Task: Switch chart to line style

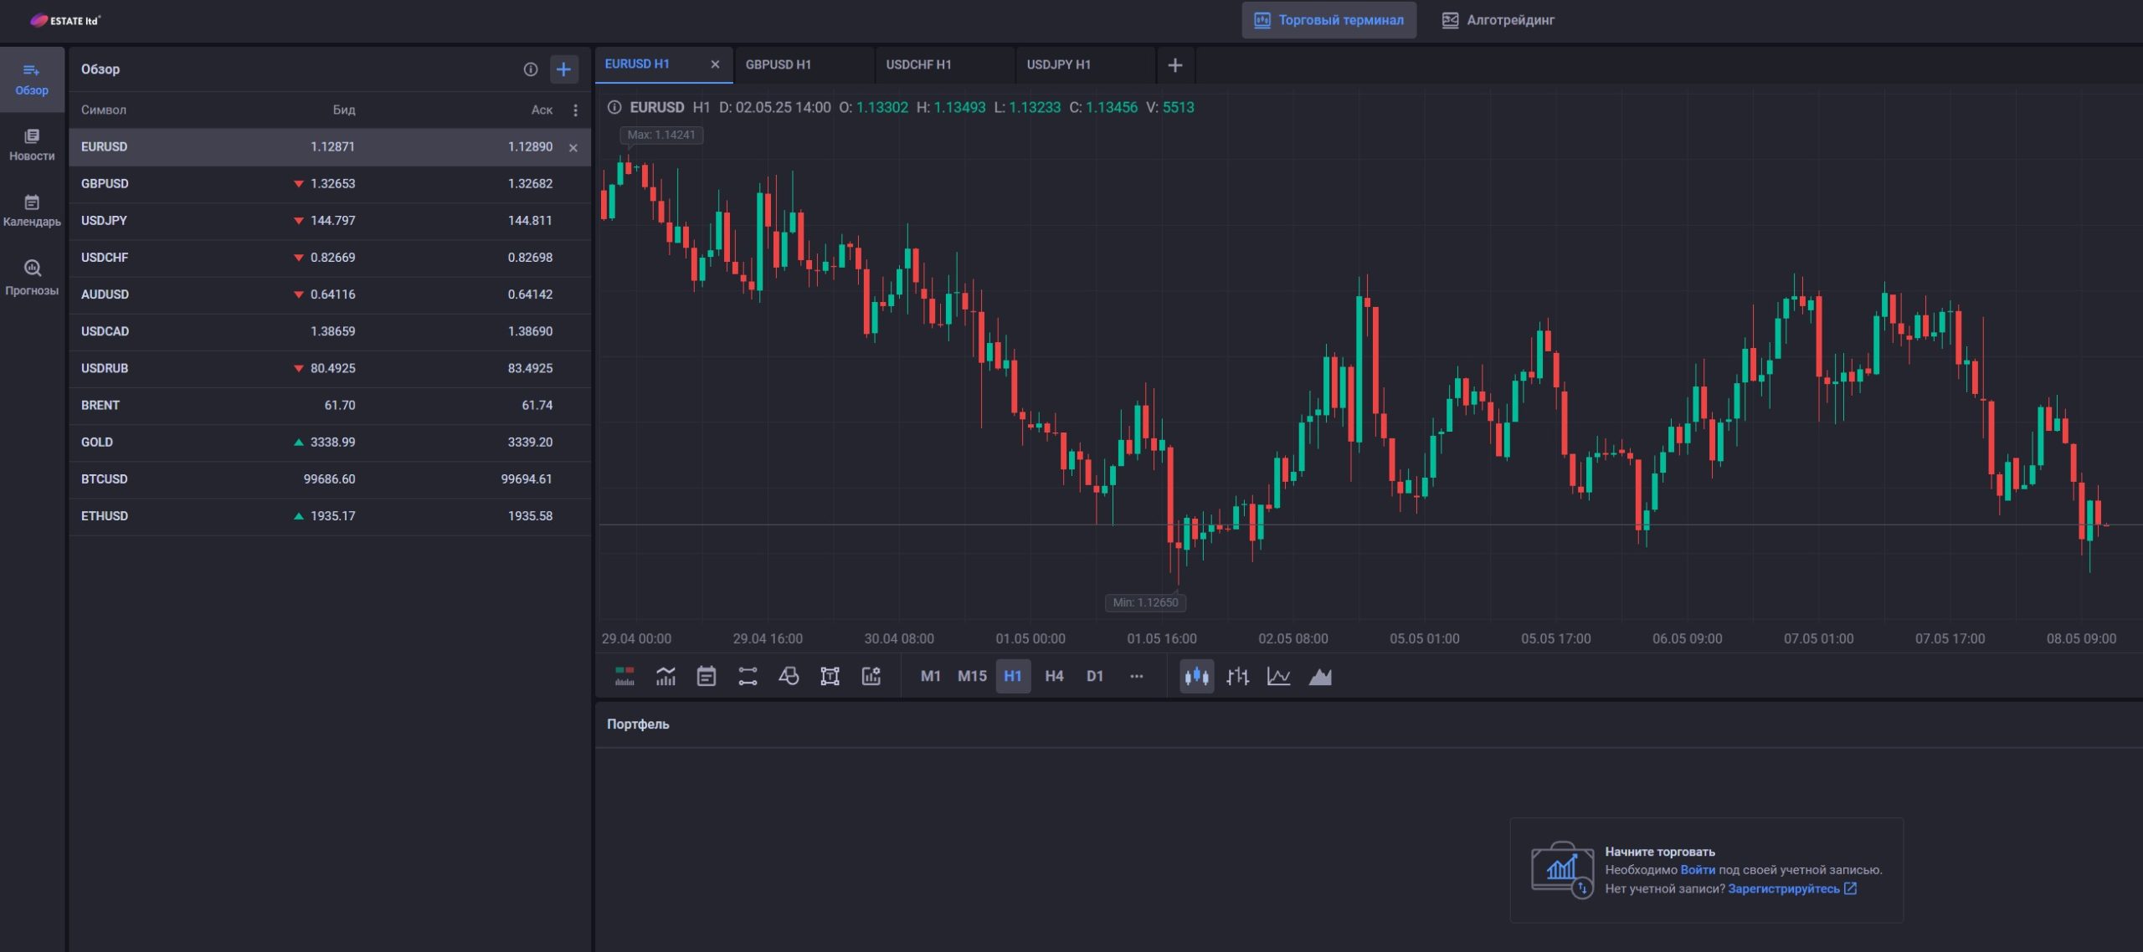Action: (1278, 676)
